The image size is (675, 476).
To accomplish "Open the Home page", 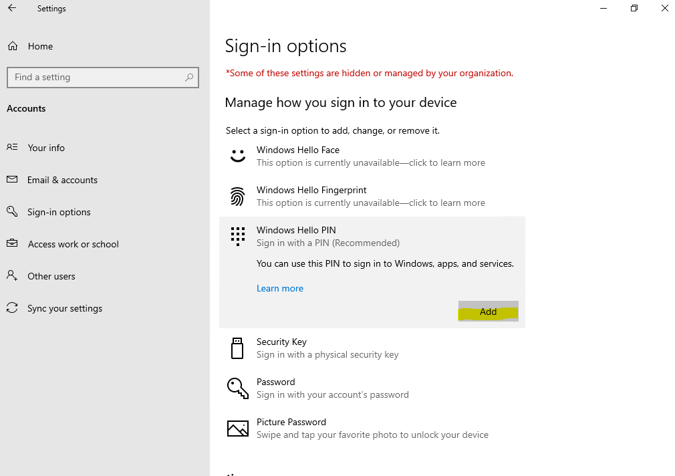I will click(x=41, y=46).
